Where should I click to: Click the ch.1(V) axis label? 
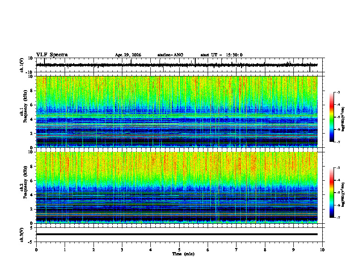click(x=22, y=65)
